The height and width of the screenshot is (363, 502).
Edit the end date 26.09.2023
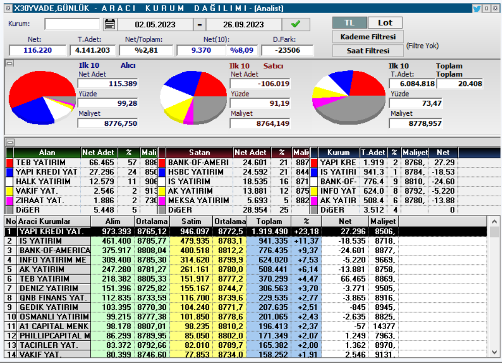pyautogui.click(x=243, y=24)
